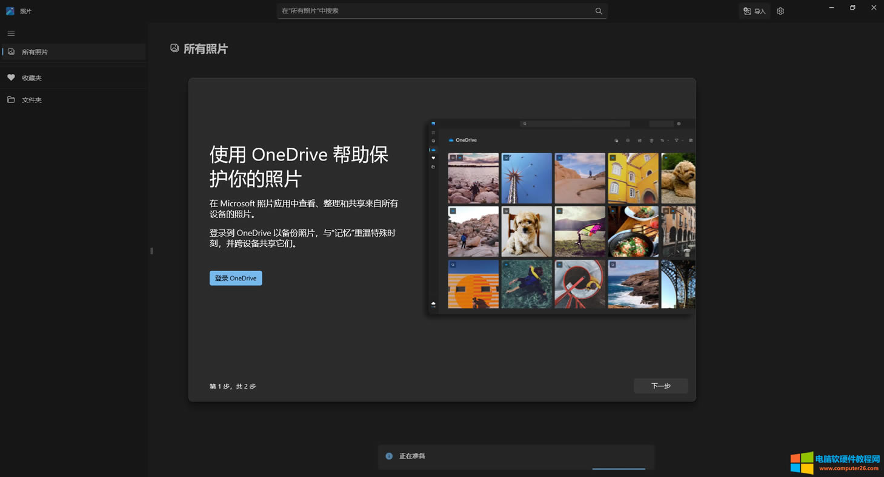Select 所有照片 in the sidebar
The width and height of the screenshot is (884, 477).
point(73,52)
